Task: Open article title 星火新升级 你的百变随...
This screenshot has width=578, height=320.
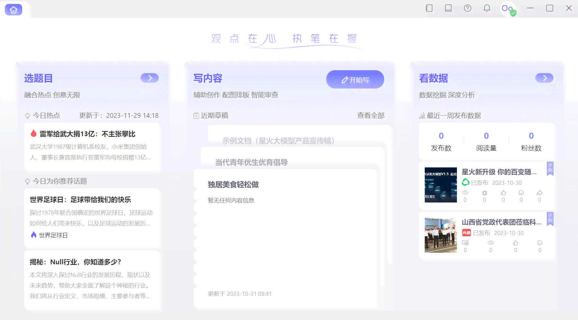Action: 499,172
